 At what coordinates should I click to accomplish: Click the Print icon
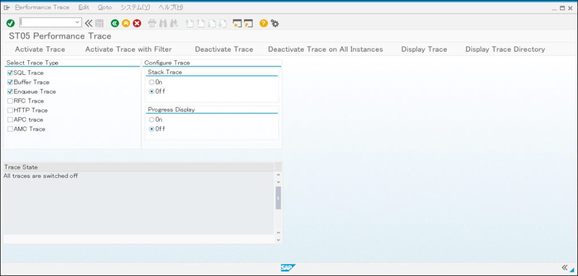tap(152, 23)
